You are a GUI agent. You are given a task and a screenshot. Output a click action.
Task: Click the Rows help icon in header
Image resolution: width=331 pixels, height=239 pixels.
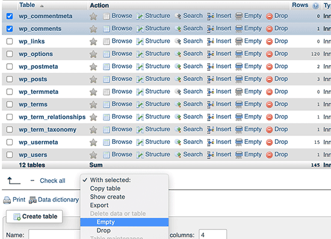(315, 5)
